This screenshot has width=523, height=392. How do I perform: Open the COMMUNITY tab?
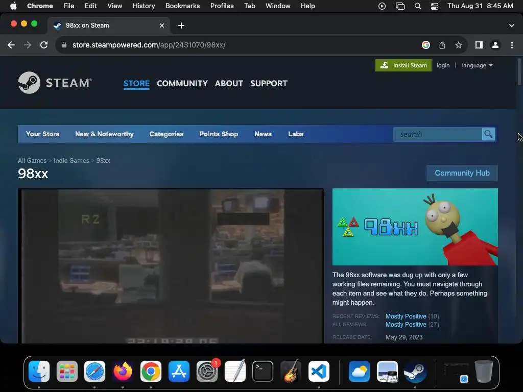click(x=182, y=83)
